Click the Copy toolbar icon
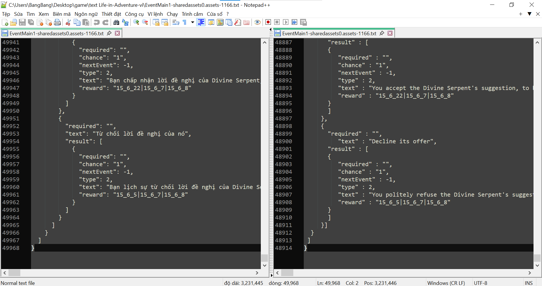The image size is (542, 286). tap(77, 22)
